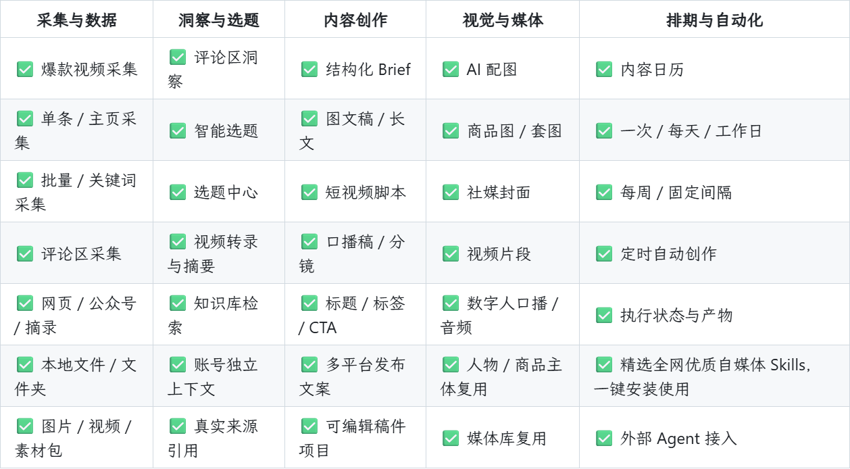The image size is (850, 469).
Task: Click the 一次 / 每天 / 工作日 entry
Action: pyautogui.click(x=691, y=131)
